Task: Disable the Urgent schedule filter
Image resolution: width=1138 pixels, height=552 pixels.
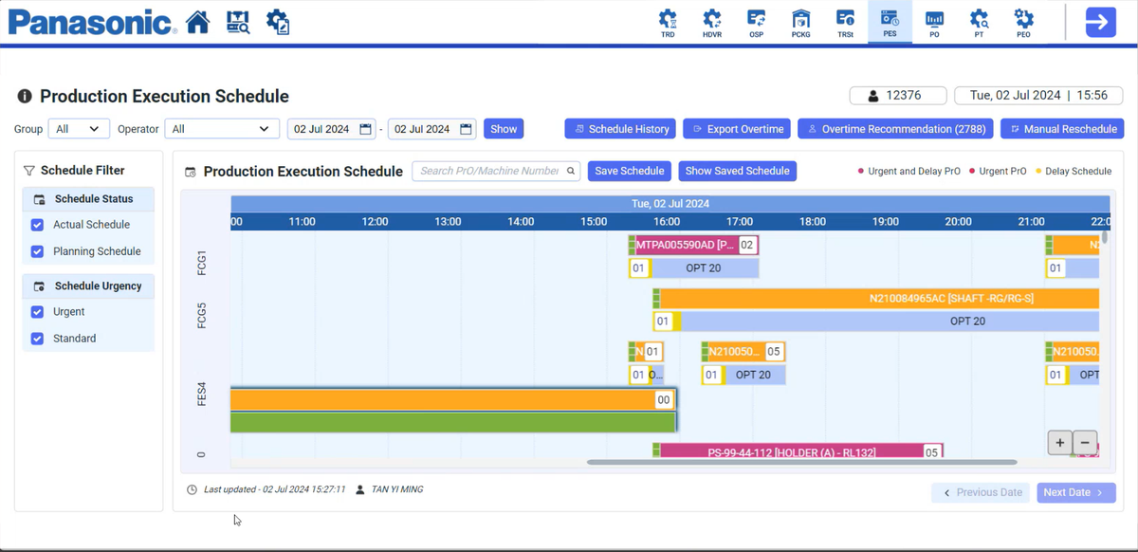Action: (x=37, y=311)
